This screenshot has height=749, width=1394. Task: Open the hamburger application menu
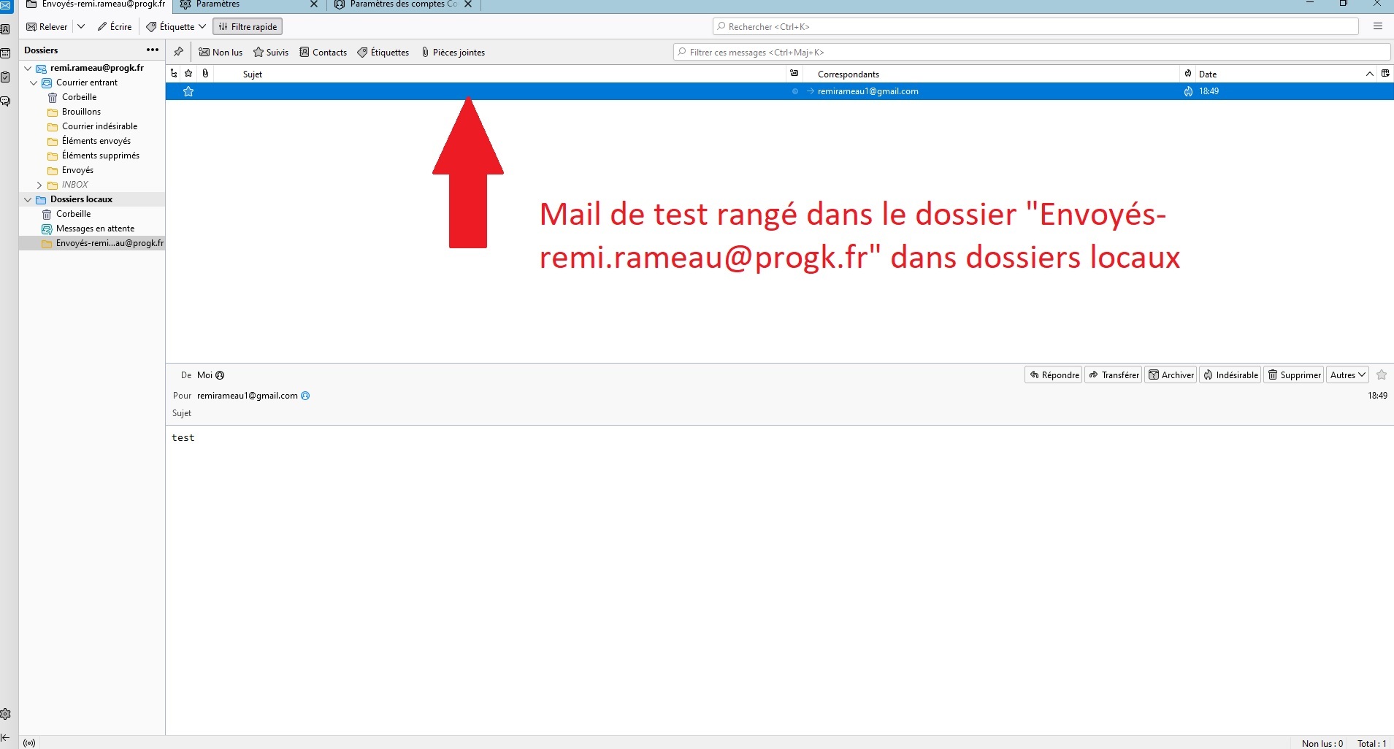coord(1378,26)
